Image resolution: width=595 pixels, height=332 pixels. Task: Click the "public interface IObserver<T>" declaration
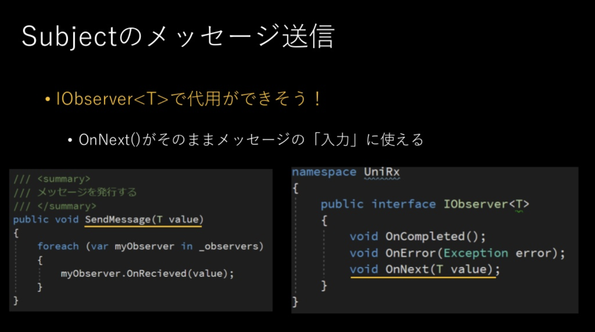[x=425, y=204]
